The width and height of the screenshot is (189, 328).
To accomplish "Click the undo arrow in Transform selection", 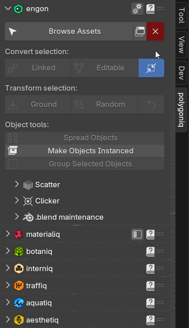I will [x=151, y=104].
